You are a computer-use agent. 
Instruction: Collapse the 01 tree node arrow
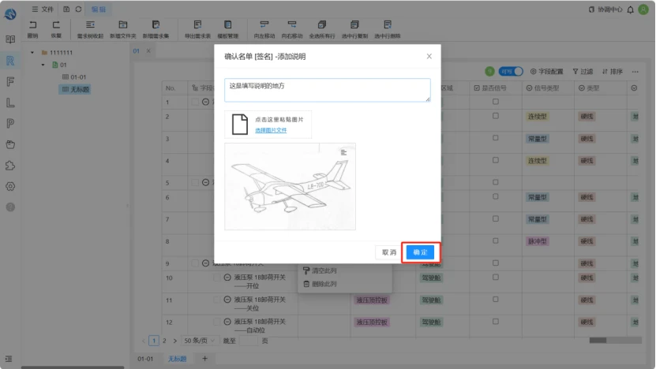pyautogui.click(x=43, y=65)
